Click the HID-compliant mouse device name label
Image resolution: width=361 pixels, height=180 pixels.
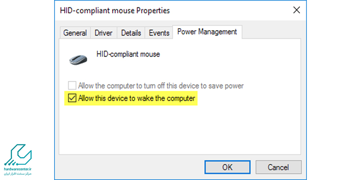[x=128, y=54]
